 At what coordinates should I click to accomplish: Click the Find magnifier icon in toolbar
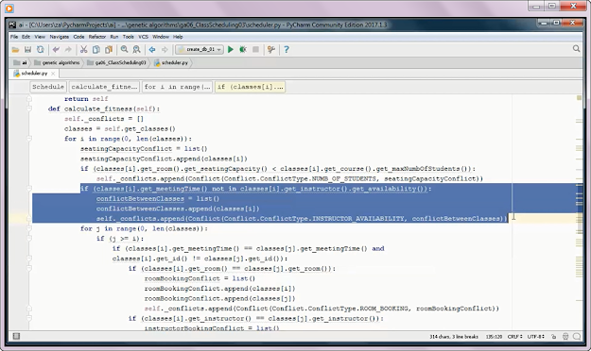point(124,49)
